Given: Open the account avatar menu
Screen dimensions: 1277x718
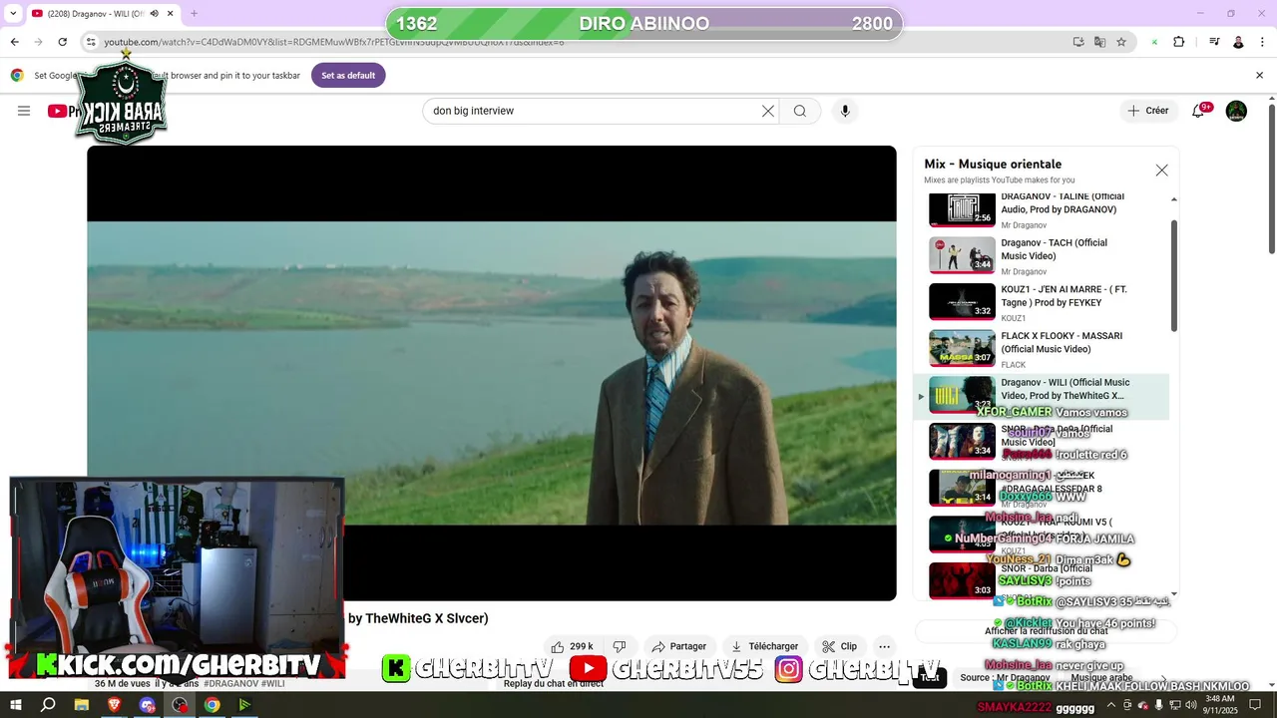Looking at the screenshot, I should pos(1236,111).
